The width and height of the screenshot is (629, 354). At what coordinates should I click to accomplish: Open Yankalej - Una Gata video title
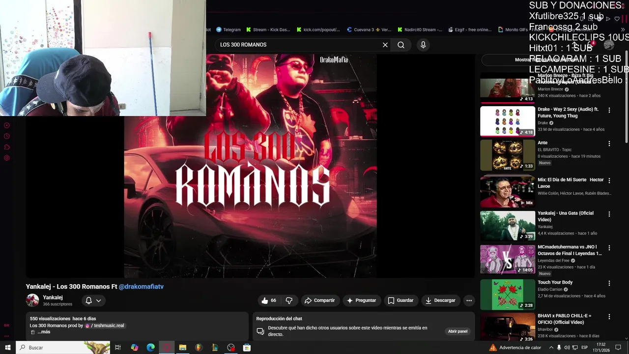coord(566,216)
